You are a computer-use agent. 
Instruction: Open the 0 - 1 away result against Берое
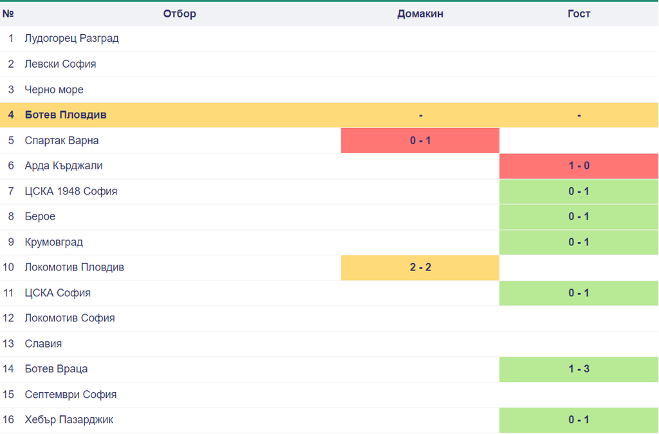point(579,216)
